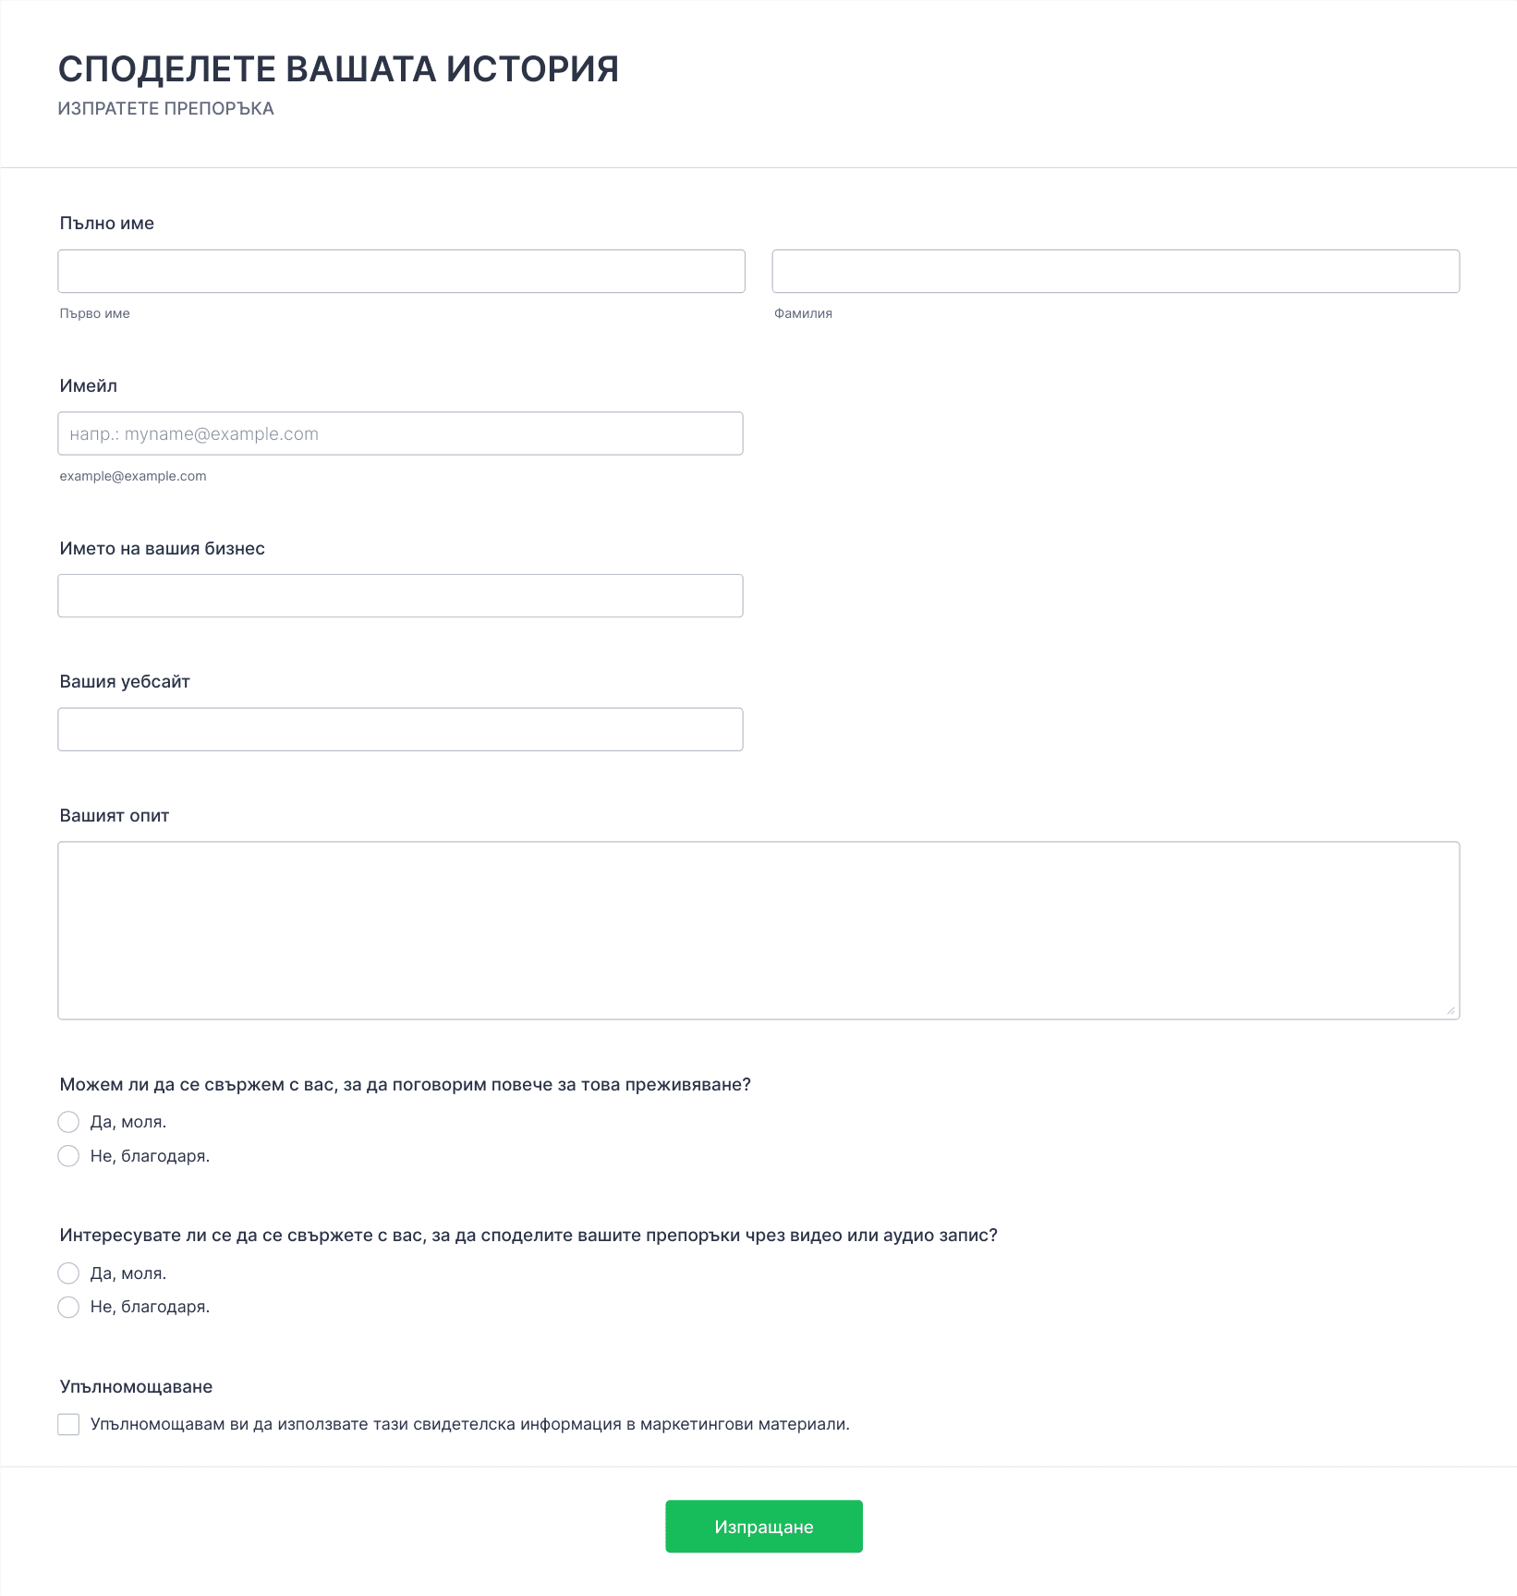Click the СПОДЕЛЕТЕ ВАШАТА ИСТОРИЯ heading
Image resolution: width=1517 pixels, height=1596 pixels.
pos(338,69)
